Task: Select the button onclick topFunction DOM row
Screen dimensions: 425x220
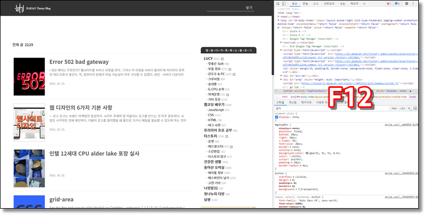Action: [x=346, y=91]
